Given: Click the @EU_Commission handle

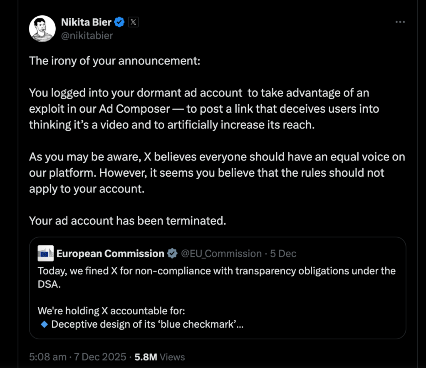Looking at the screenshot, I should (221, 253).
